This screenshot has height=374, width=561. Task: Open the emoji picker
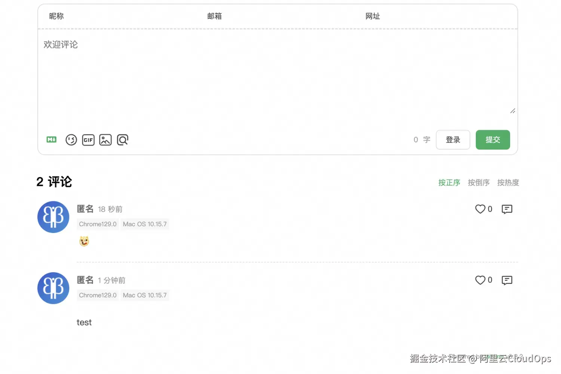(x=71, y=140)
